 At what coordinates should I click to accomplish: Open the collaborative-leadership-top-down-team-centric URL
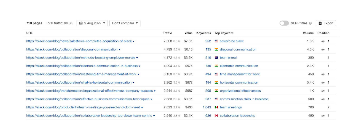coord(89,116)
